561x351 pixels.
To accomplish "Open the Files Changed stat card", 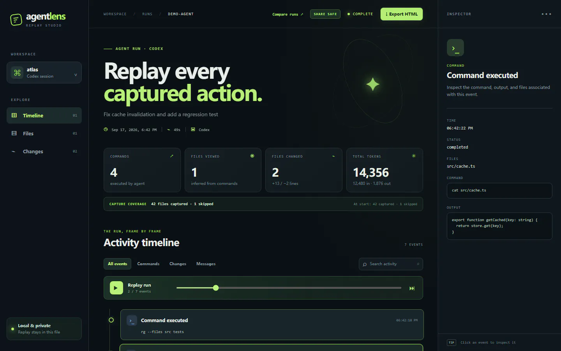I will pos(304,170).
